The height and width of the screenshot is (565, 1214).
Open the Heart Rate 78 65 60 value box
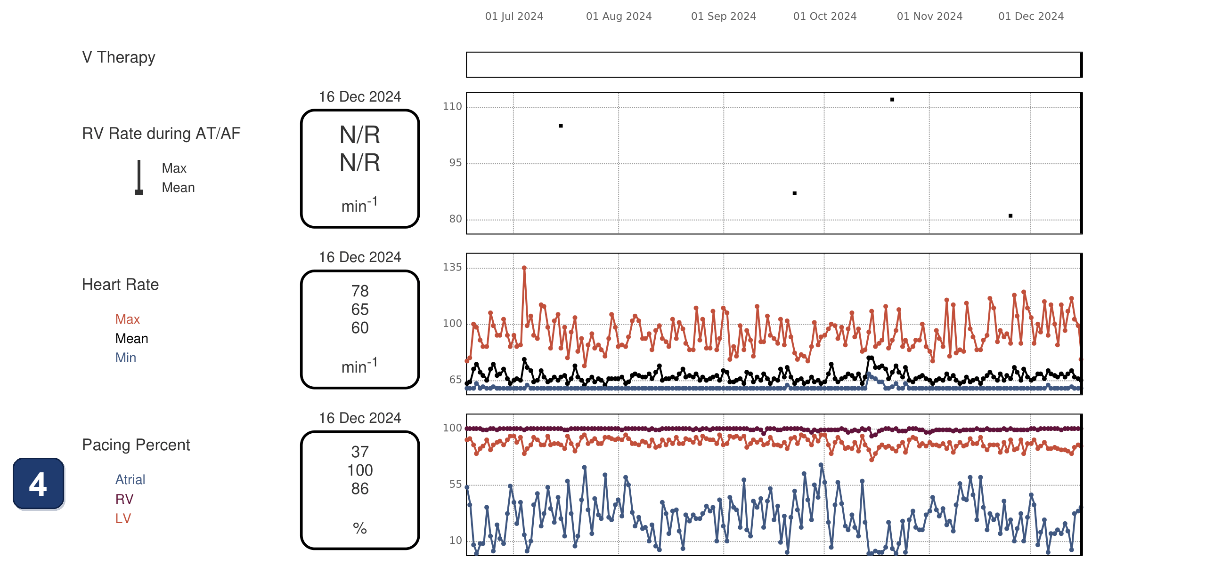[359, 329]
